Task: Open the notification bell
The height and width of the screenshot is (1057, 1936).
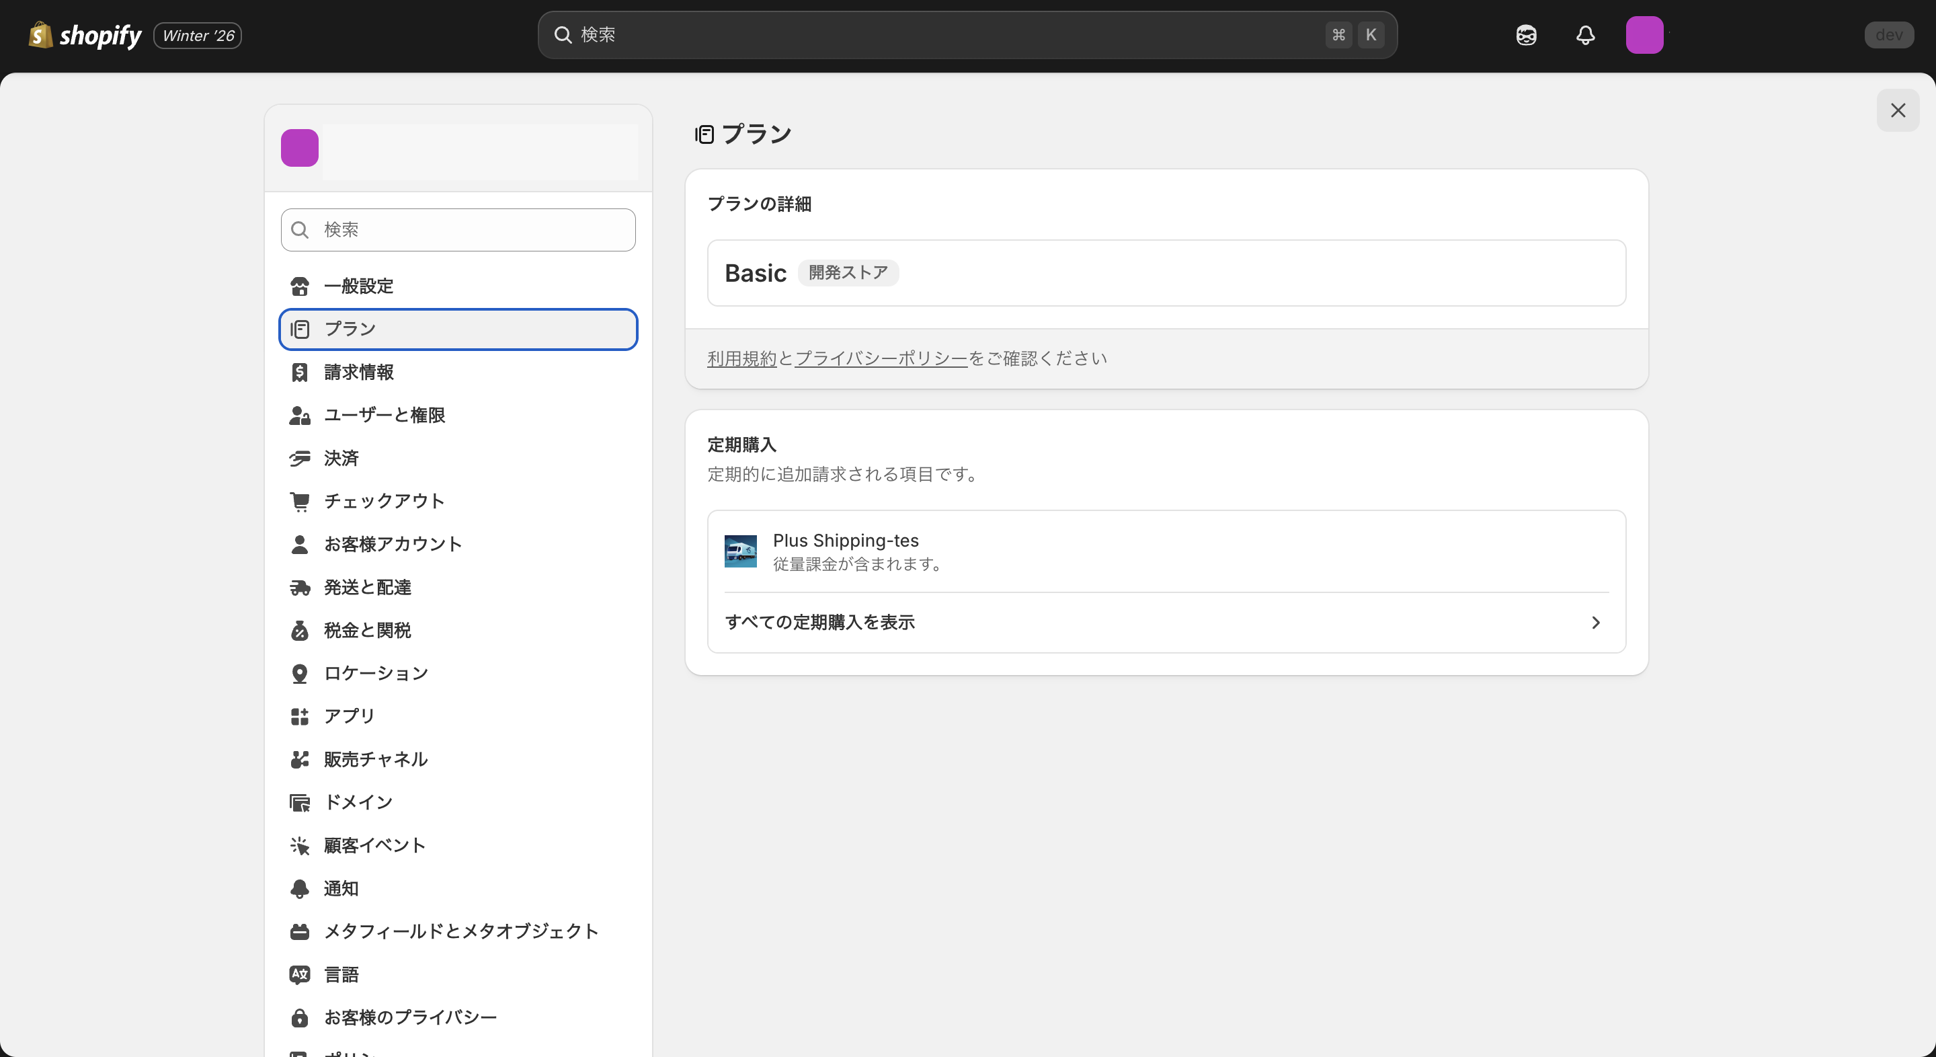Action: click(x=1585, y=34)
